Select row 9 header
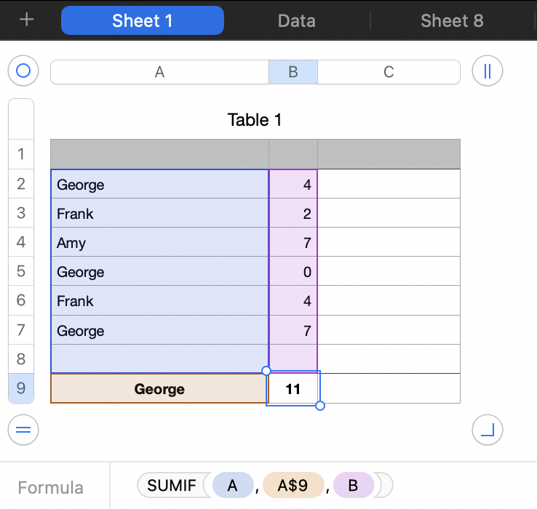537x509 pixels. pyautogui.click(x=21, y=388)
